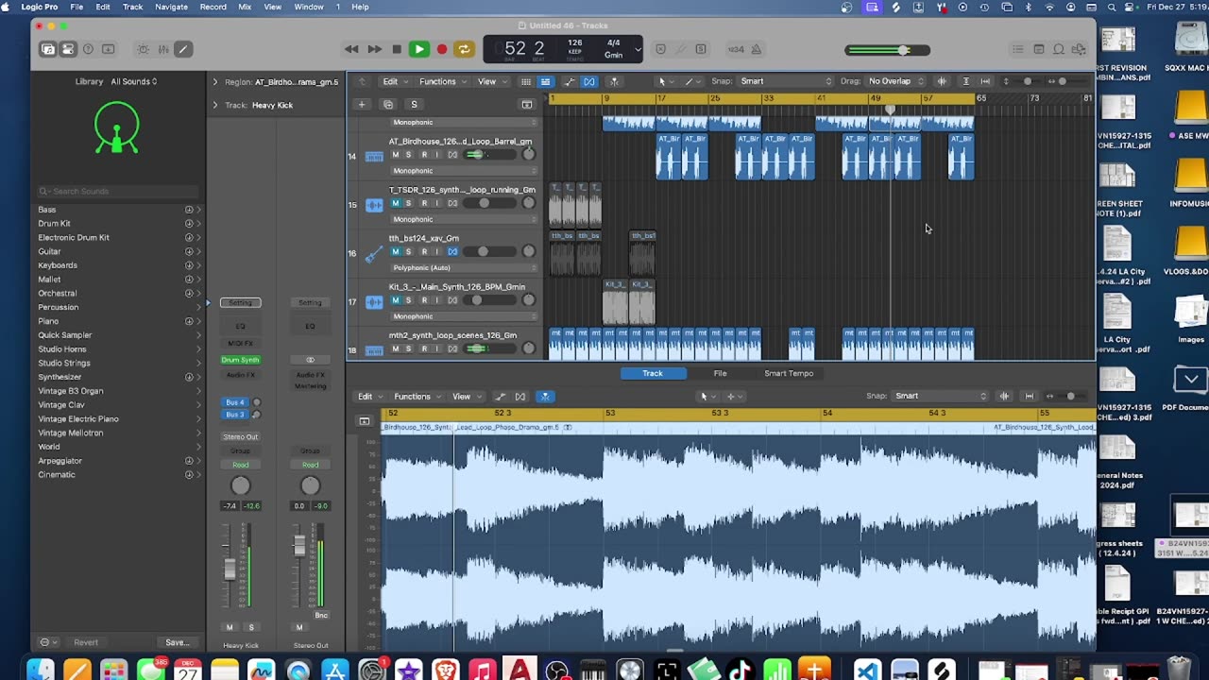Toggle the Inspector toolbar button

(x=68, y=49)
